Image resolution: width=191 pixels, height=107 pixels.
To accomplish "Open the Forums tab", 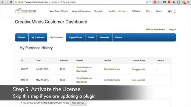I will pyautogui.click(x=118, y=37).
